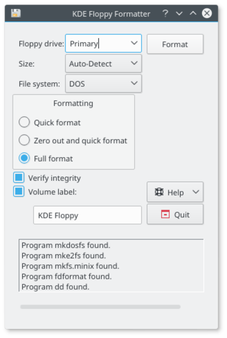The image size is (227, 338).
Task: Choose Zero out and quick format
Action: [24, 140]
